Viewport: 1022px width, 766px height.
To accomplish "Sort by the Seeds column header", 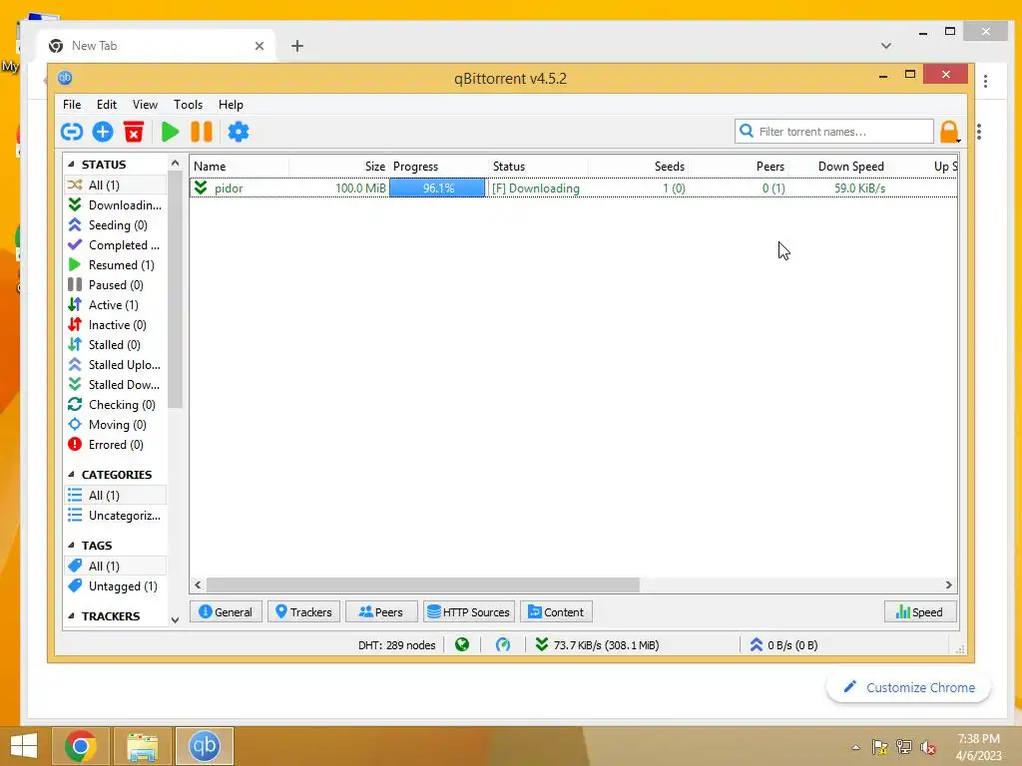I will (639, 167).
